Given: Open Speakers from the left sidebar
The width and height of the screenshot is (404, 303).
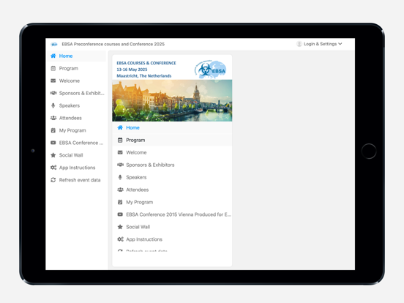Looking at the screenshot, I should pyautogui.click(x=77, y=105).
